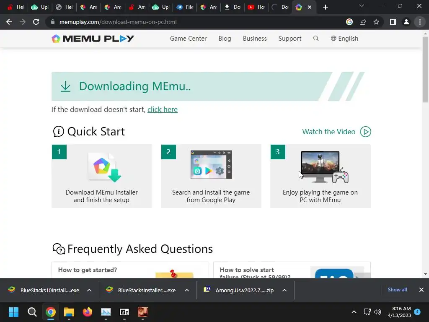The image size is (429, 322).
Task: Expand BlueStacks10Install download options
Action: click(89, 290)
